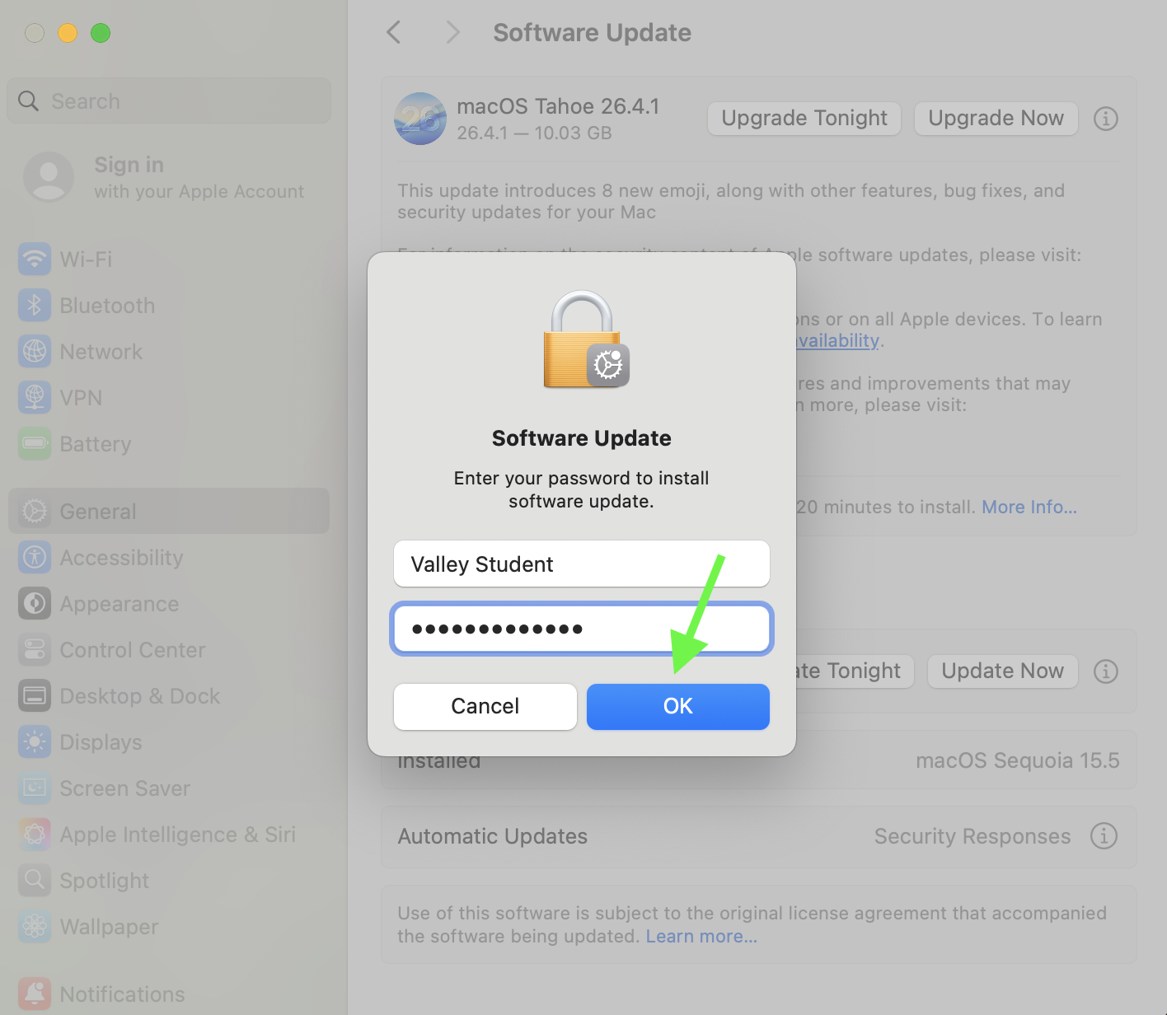The image size is (1167, 1015).
Task: Open the Learn more... license link
Action: [x=701, y=936]
